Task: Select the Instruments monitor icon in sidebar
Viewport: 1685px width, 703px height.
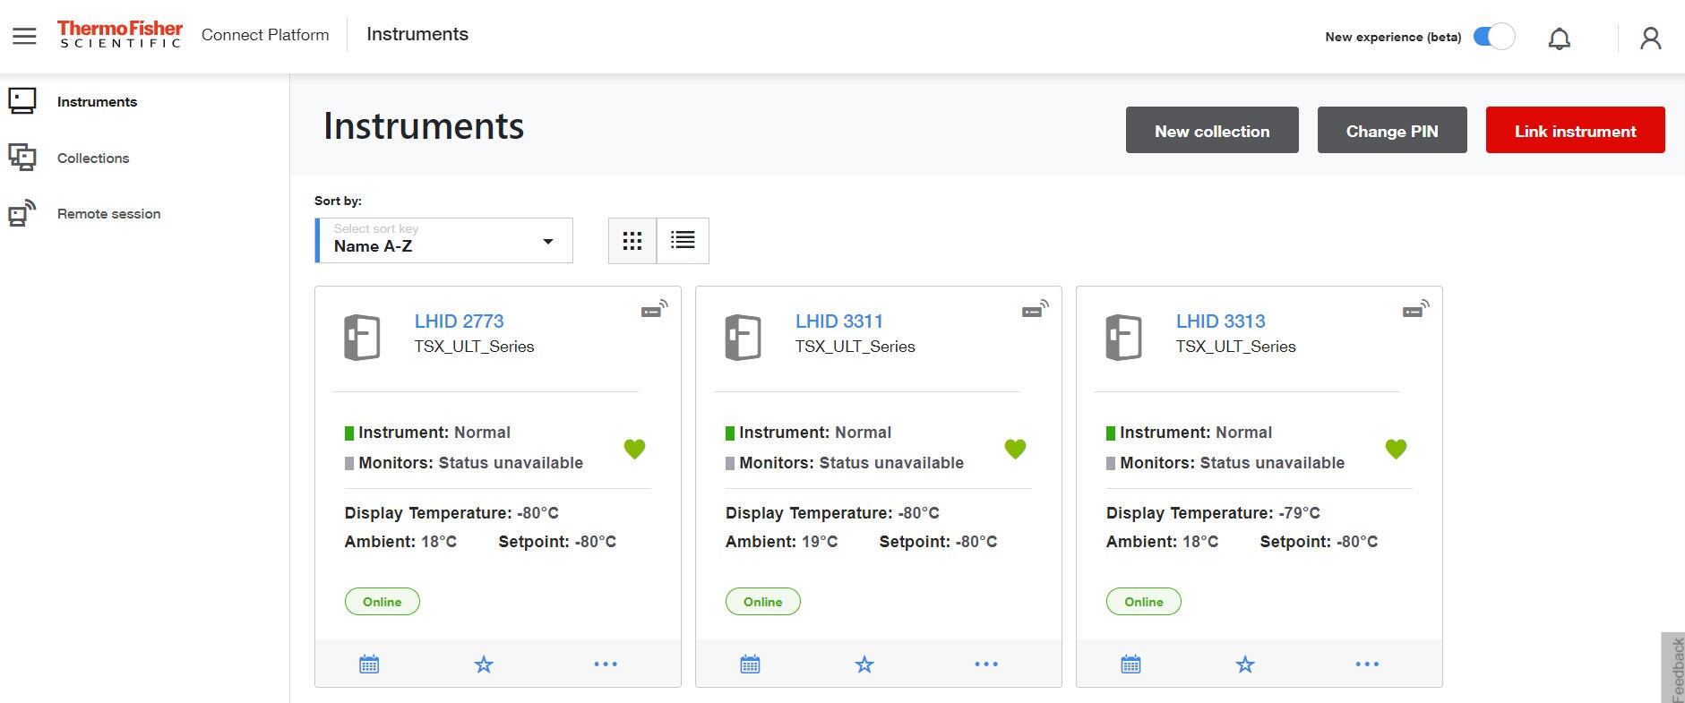Action: (22, 101)
